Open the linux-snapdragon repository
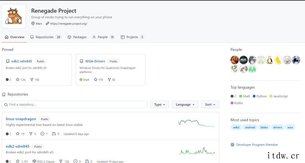305x163 pixels. coord(21,119)
